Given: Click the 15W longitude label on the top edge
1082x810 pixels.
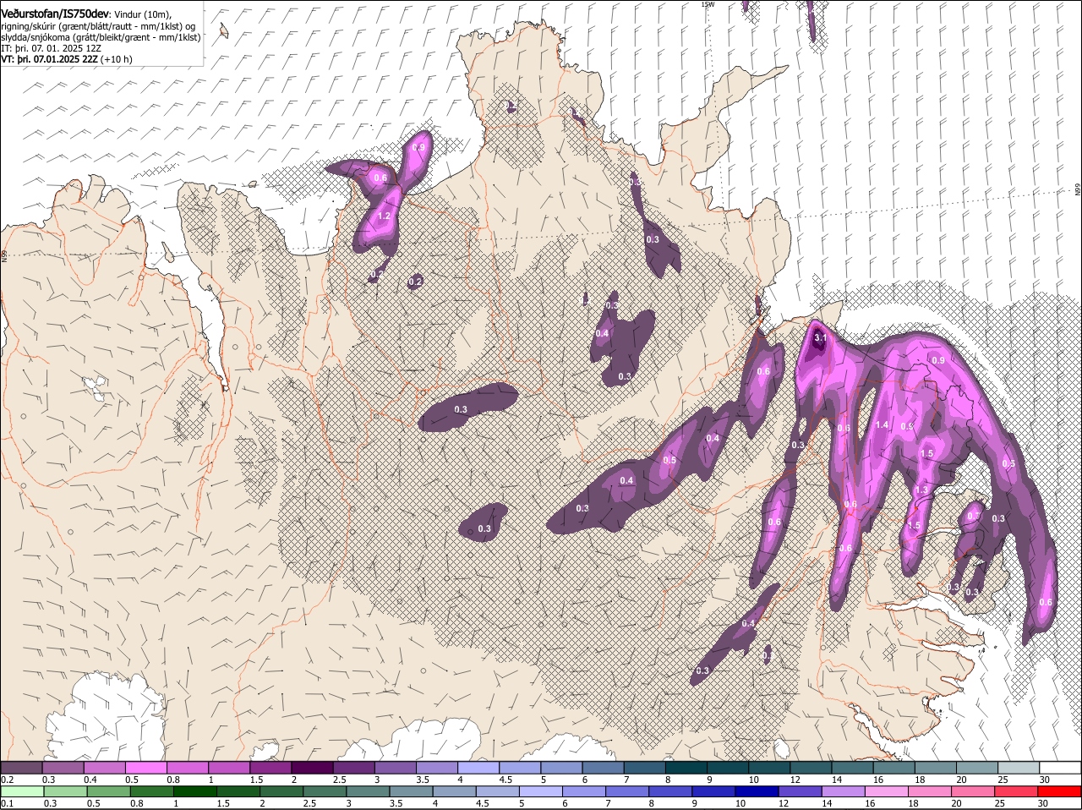Looking at the screenshot, I should (708, 4).
